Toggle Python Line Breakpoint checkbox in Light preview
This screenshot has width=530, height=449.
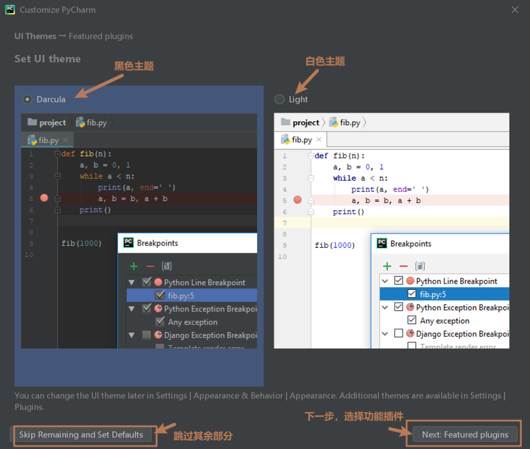point(399,280)
